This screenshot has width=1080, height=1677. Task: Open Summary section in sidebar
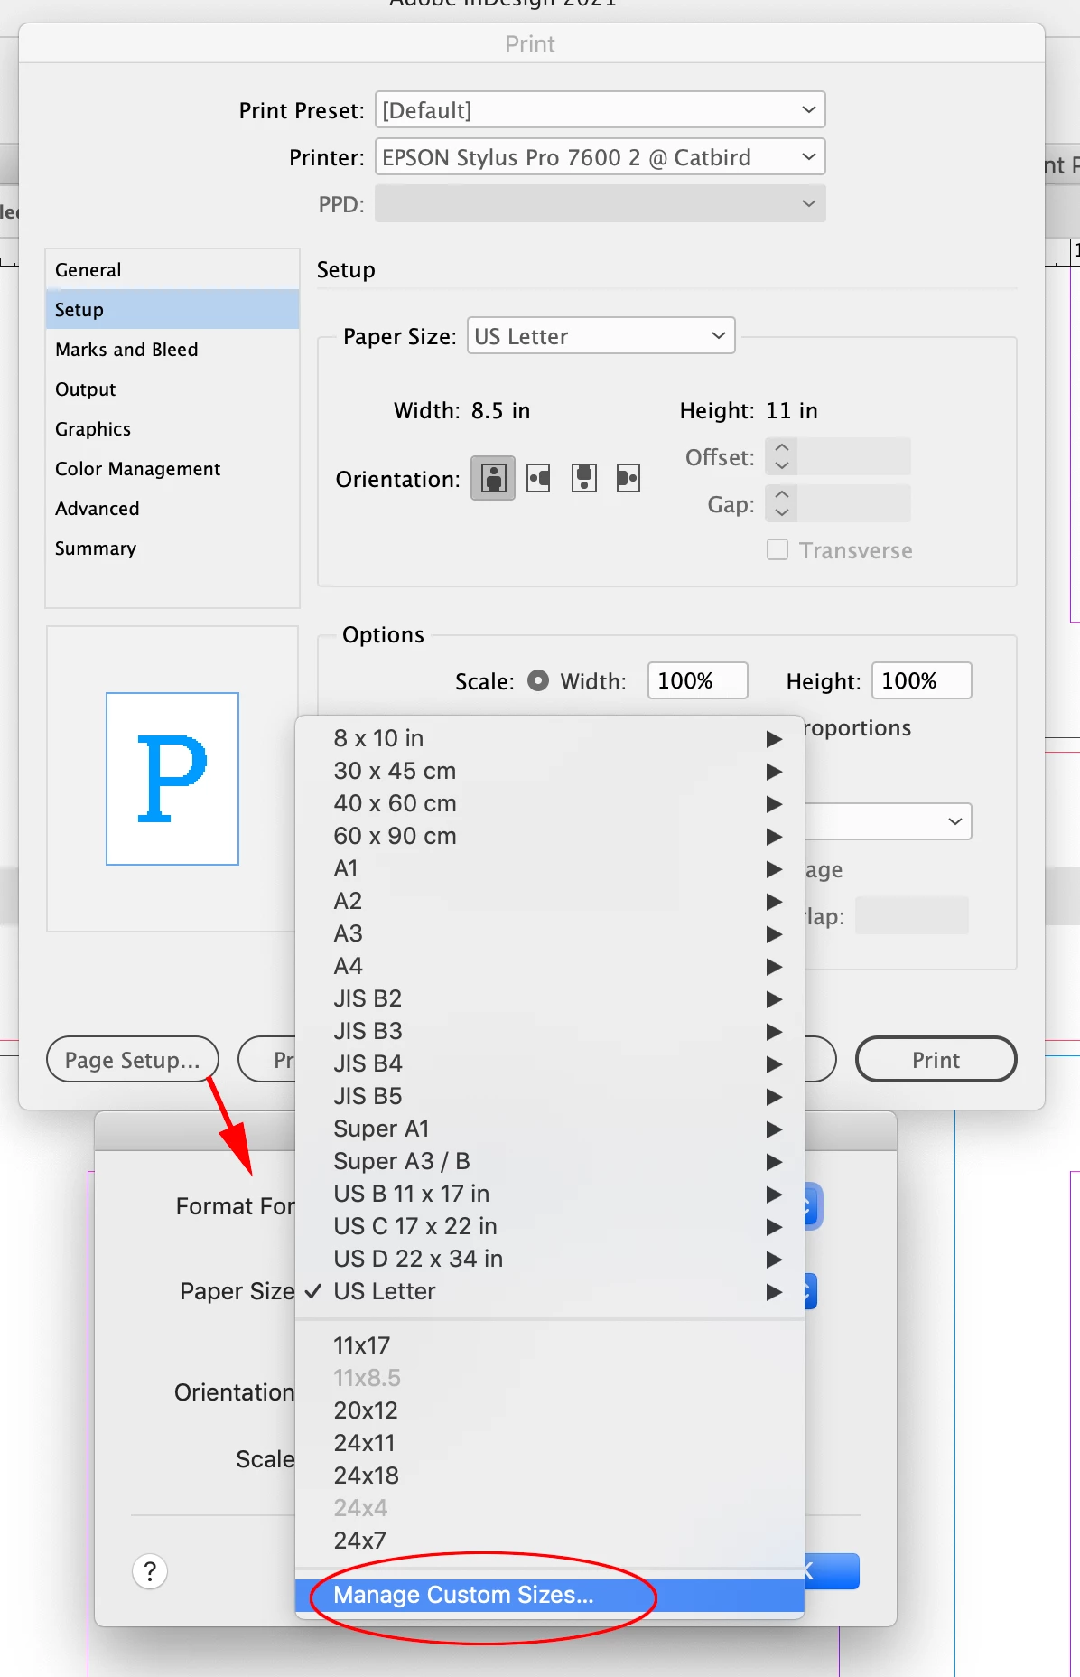pos(172,548)
